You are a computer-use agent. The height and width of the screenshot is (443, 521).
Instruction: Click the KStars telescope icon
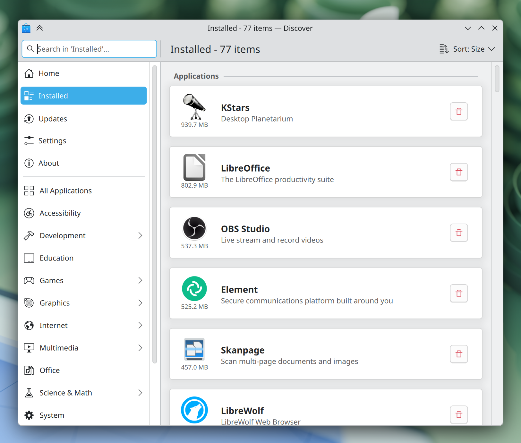(194, 106)
